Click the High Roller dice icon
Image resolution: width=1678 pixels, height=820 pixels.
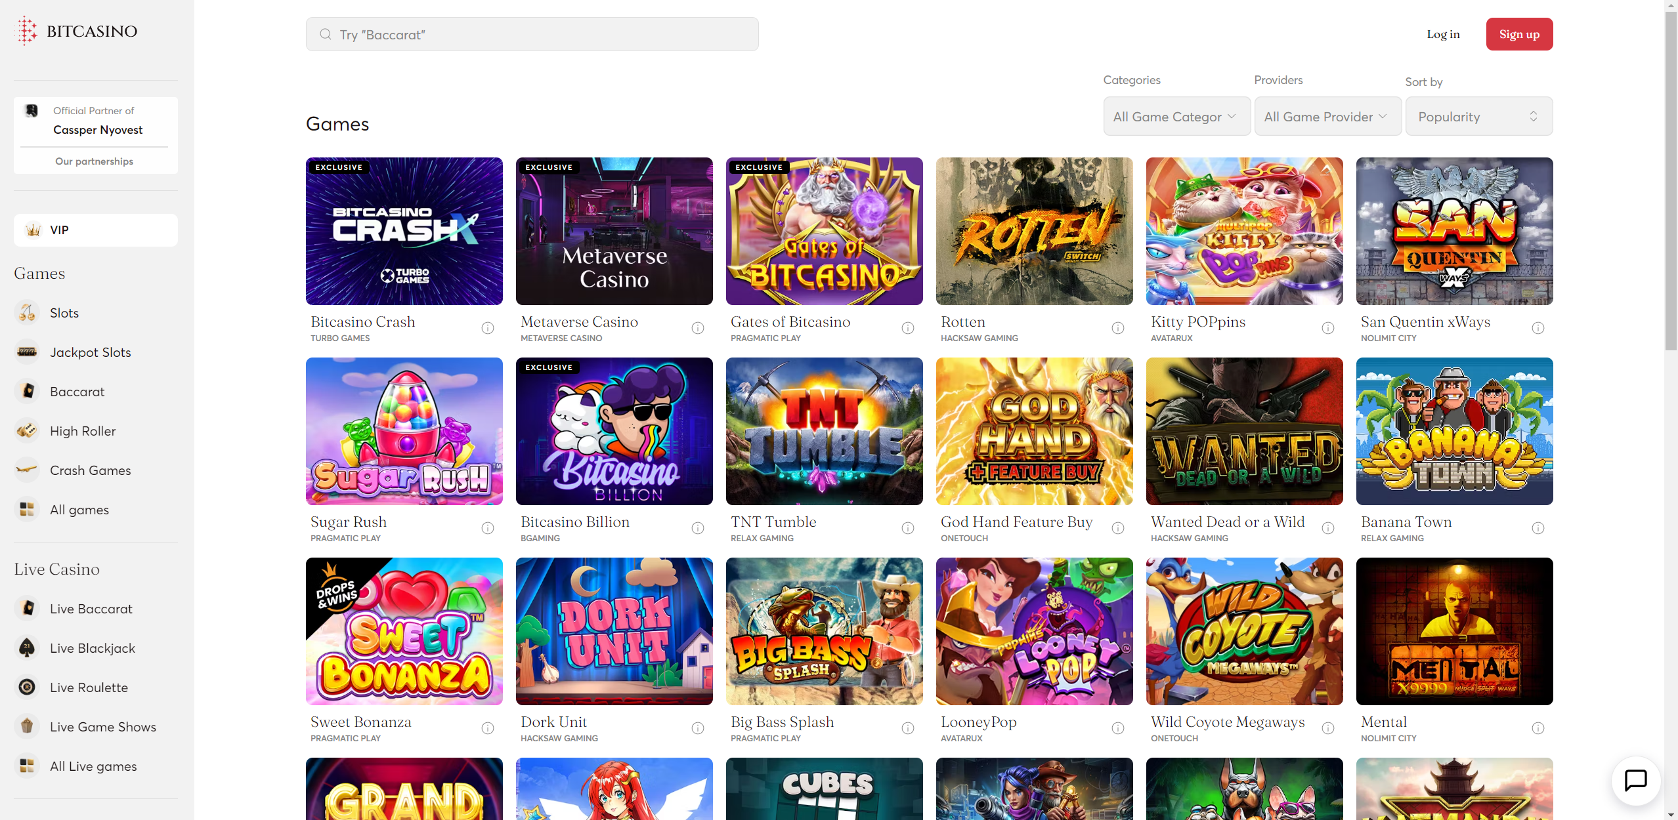click(x=27, y=431)
